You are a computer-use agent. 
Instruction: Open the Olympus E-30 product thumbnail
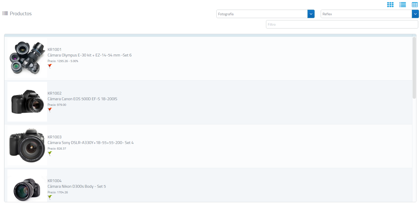click(x=27, y=58)
